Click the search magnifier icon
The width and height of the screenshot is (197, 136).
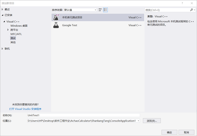click(191, 10)
